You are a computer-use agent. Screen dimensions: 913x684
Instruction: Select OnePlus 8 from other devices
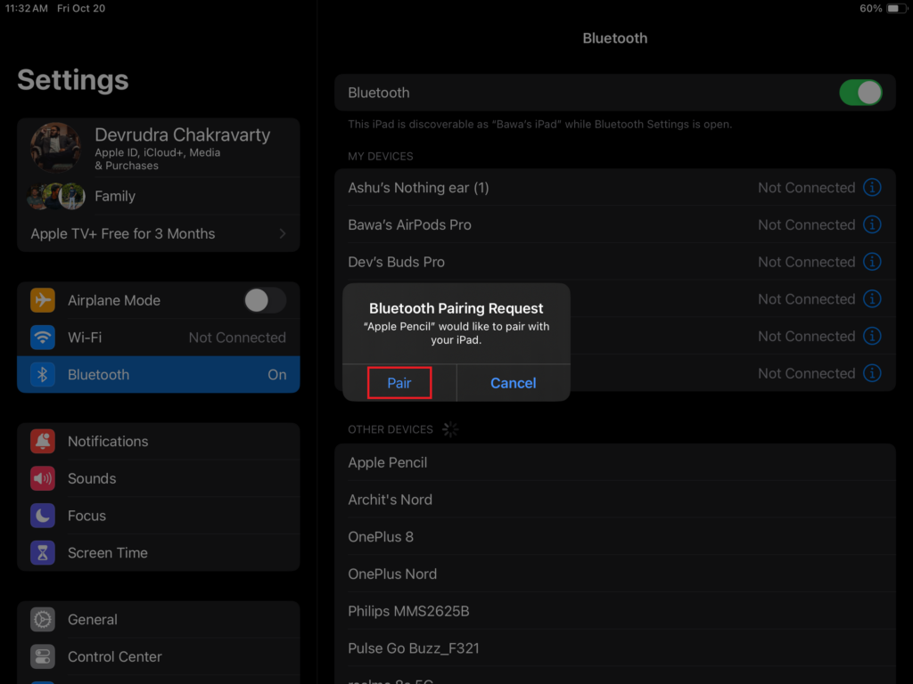point(381,537)
